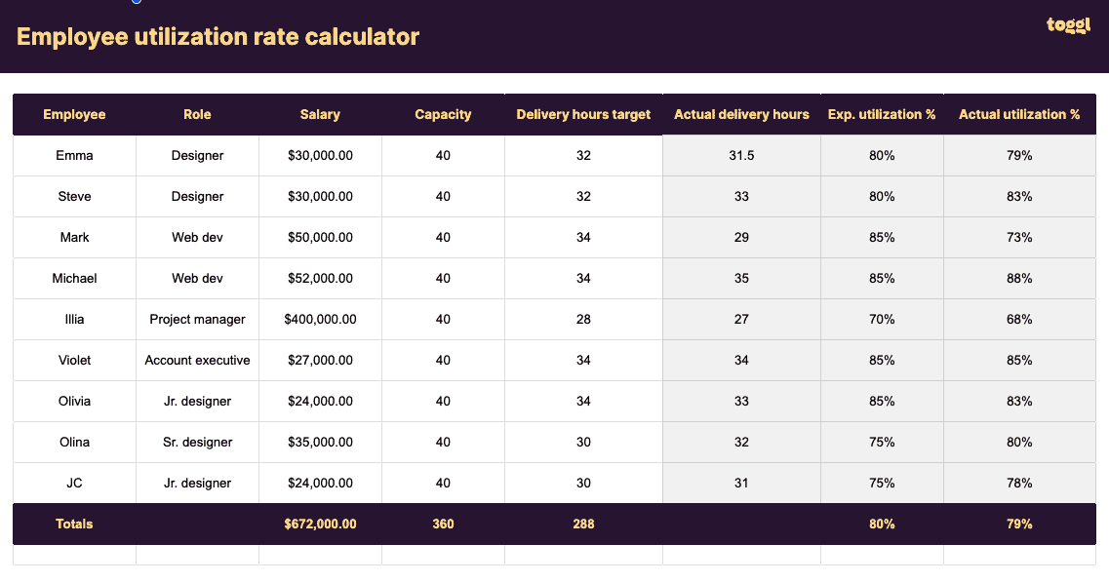This screenshot has width=1109, height=583.
Task: Select Michael's $52,000.00 salary cell
Action: tap(320, 278)
